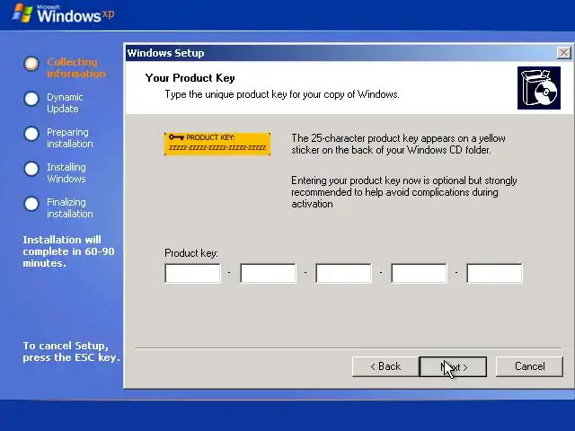Click the Collecting information step bullet

click(x=31, y=64)
